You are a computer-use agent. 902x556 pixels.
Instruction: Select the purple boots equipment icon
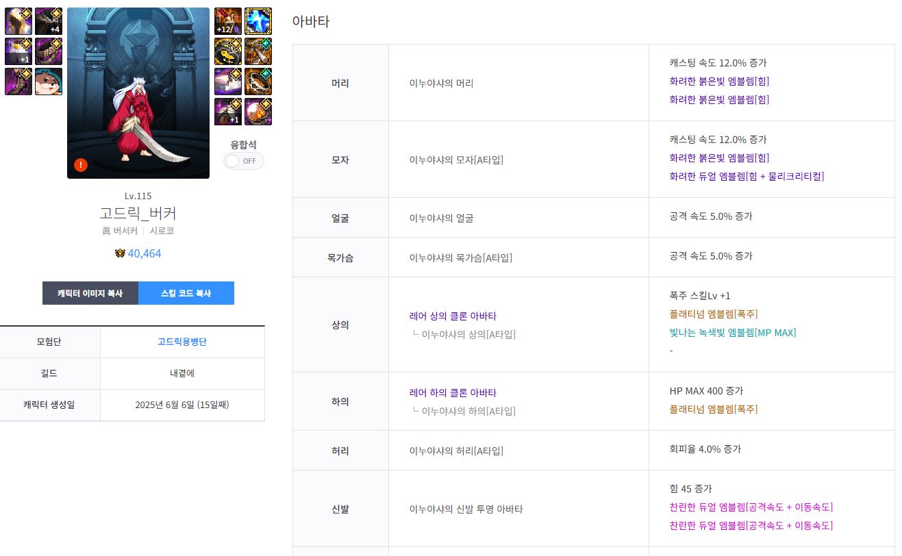[18, 81]
